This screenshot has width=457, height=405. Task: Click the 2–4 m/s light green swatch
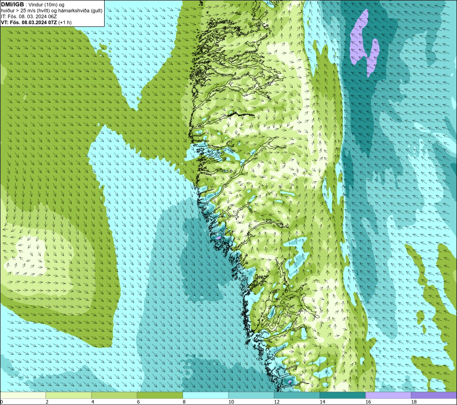(69, 395)
